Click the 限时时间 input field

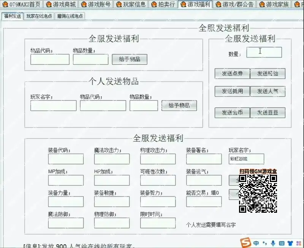tap(158, 223)
